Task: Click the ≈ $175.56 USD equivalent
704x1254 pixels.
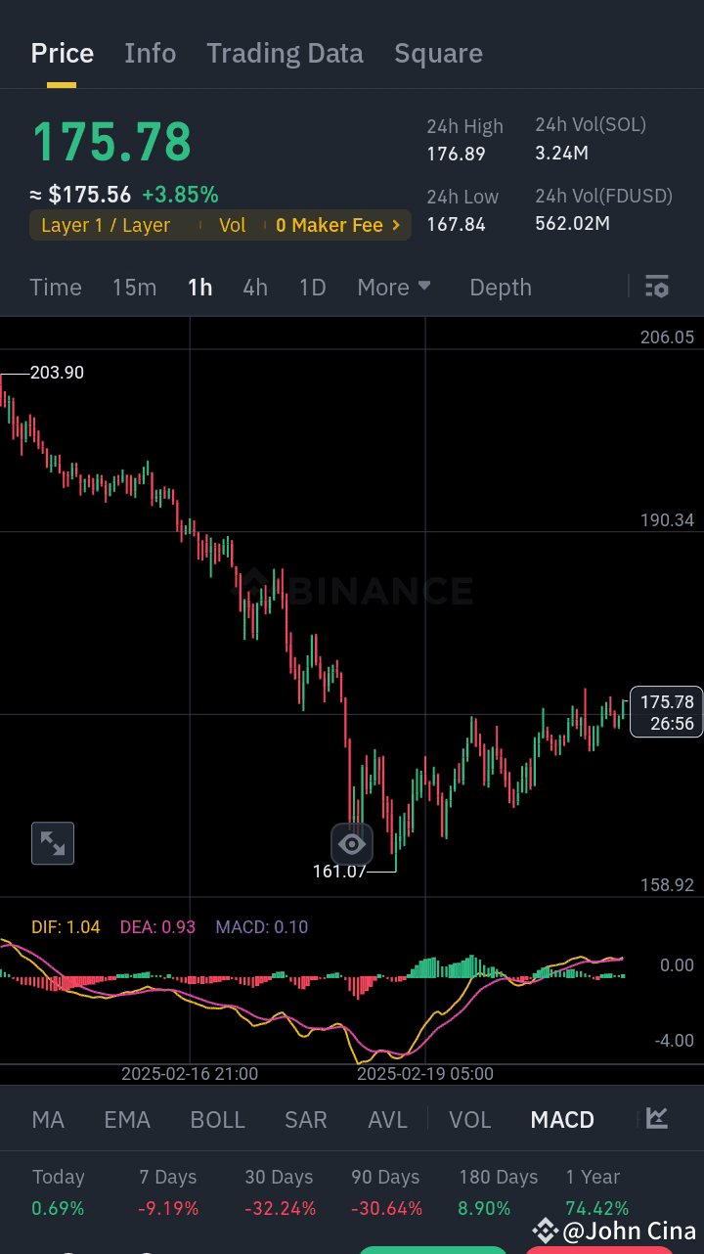Action: pyautogui.click(x=81, y=195)
